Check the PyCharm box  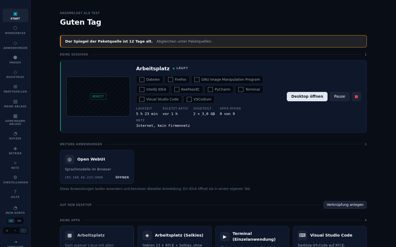(x=210, y=89)
